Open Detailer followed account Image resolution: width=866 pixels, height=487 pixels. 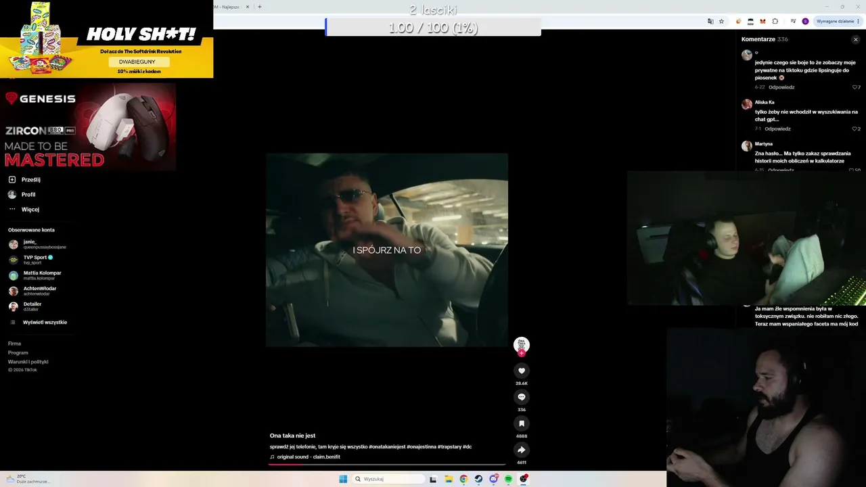[25, 306]
